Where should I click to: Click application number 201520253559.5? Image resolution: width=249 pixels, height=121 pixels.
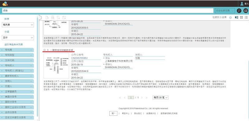coord(80,28)
